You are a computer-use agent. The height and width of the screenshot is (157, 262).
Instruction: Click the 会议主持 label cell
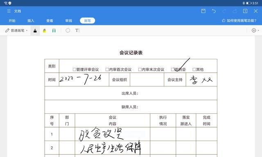(x=175, y=80)
